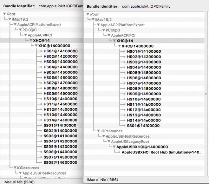Collapse PCI0@0 triangle in left window
Image resolution: width=209 pixels, height=184 pixels.
click(20, 30)
